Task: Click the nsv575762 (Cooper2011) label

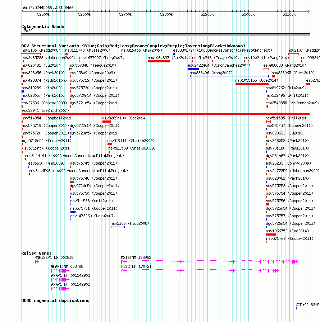Action: click(290, 238)
